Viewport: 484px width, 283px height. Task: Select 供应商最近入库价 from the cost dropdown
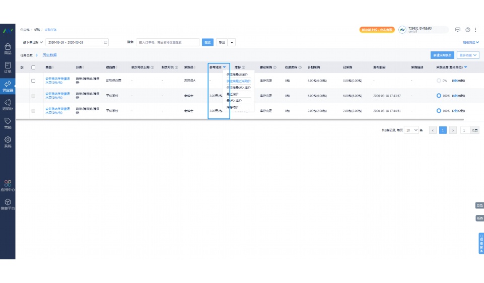click(x=238, y=87)
